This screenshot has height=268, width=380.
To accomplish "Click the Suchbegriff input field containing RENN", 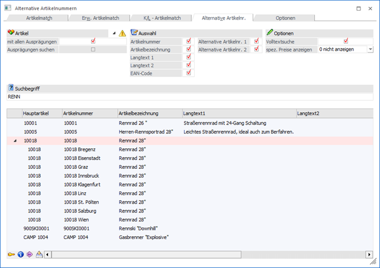I will click(x=189, y=96).
